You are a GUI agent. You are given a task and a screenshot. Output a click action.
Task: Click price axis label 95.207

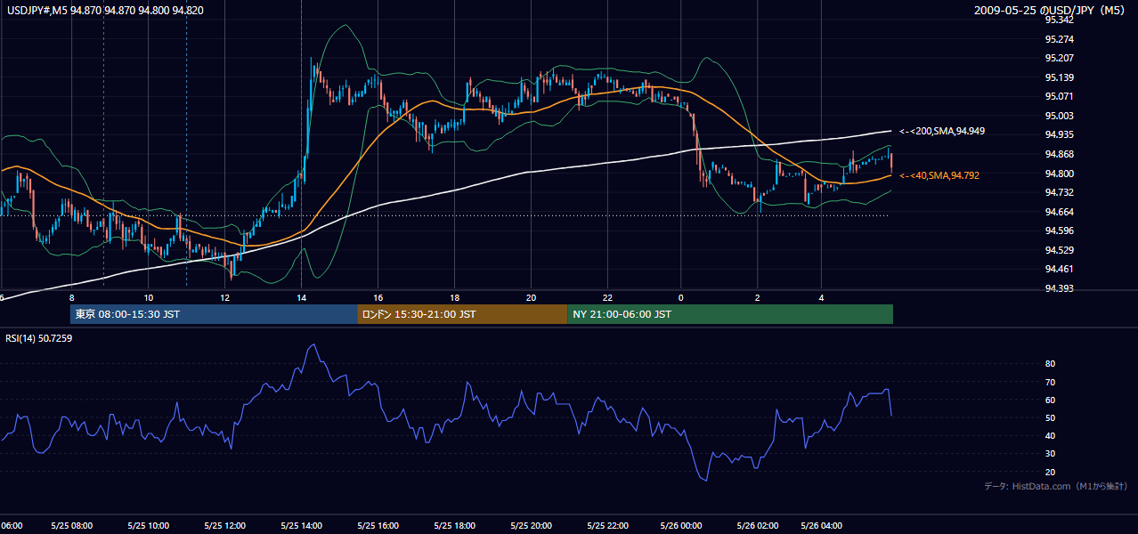pyautogui.click(x=1059, y=58)
